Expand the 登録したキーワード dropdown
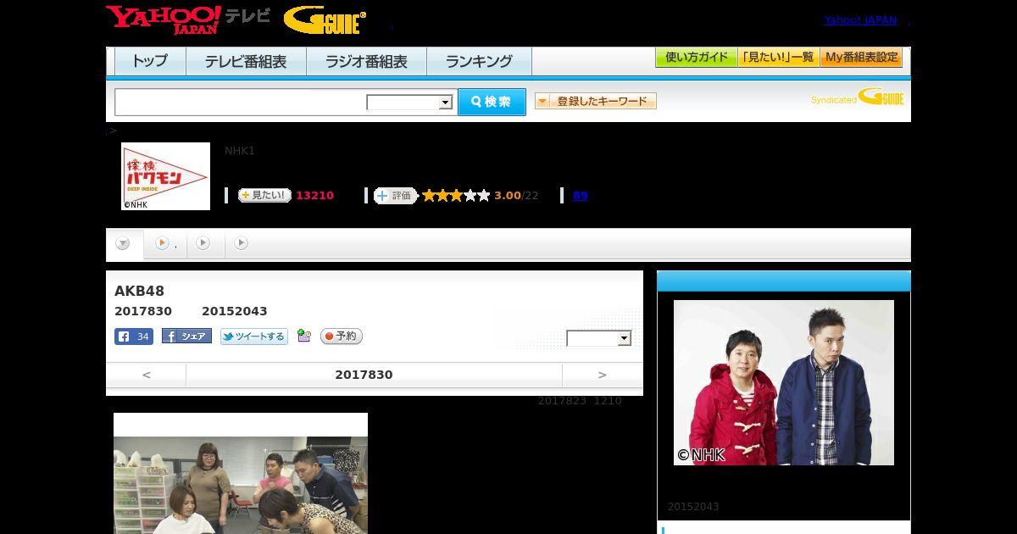Image resolution: width=1017 pixels, height=534 pixels. click(596, 101)
